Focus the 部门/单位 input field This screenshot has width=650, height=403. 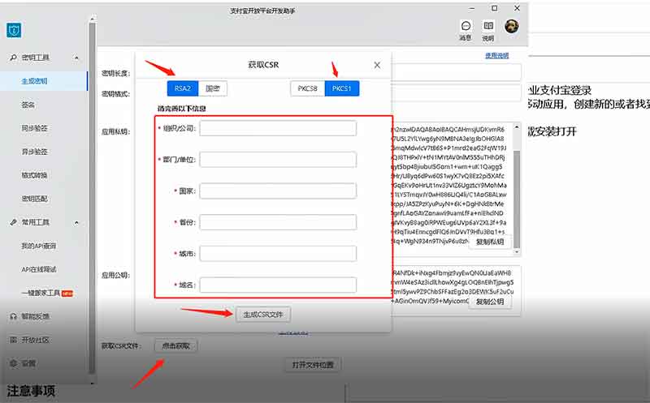point(278,160)
